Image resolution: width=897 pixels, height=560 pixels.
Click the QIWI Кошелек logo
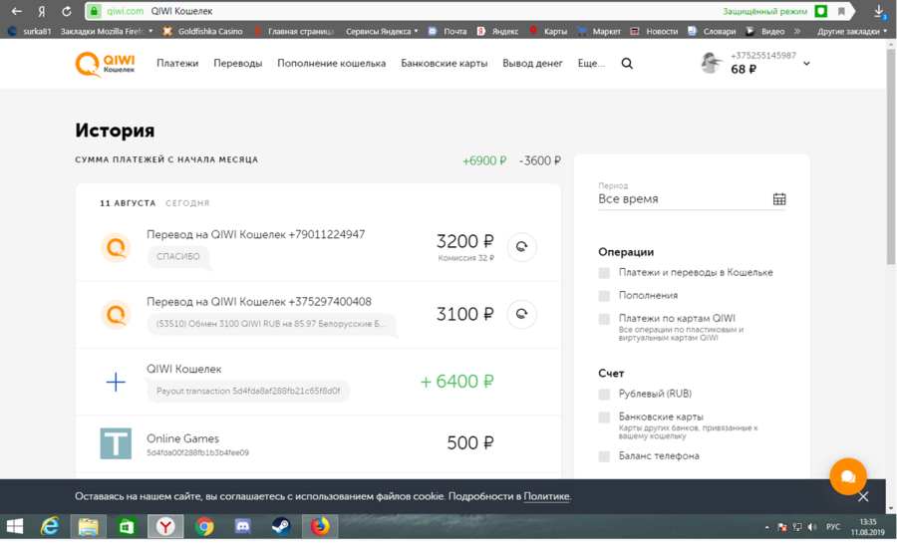[x=105, y=64]
